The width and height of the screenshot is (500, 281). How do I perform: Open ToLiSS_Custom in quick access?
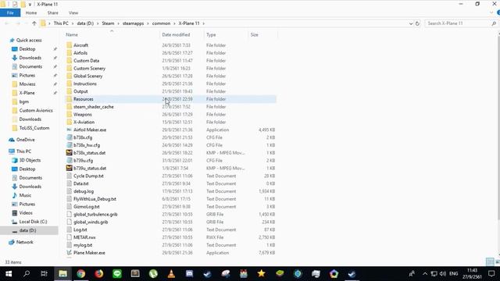point(34,128)
